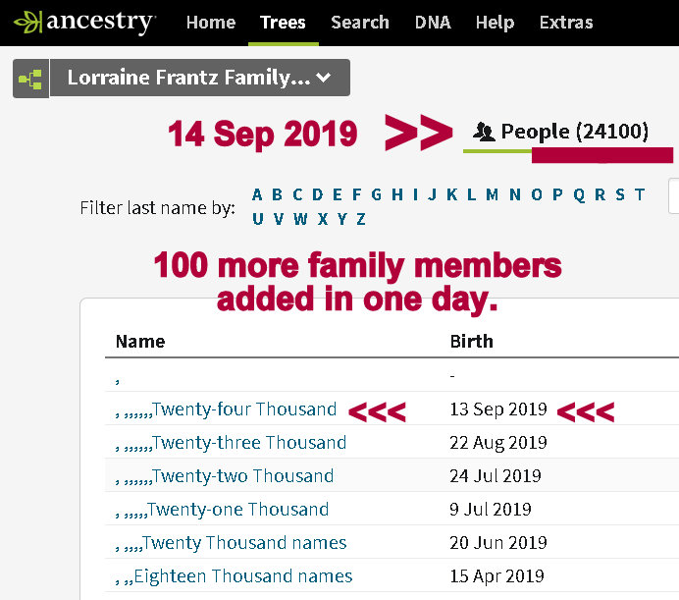The image size is (679, 600).
Task: Filter last names by letter A
Action: coord(257,194)
